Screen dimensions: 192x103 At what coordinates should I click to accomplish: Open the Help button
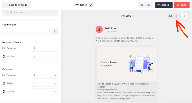pos(145,5)
